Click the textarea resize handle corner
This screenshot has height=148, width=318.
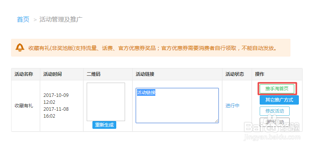point(217,121)
